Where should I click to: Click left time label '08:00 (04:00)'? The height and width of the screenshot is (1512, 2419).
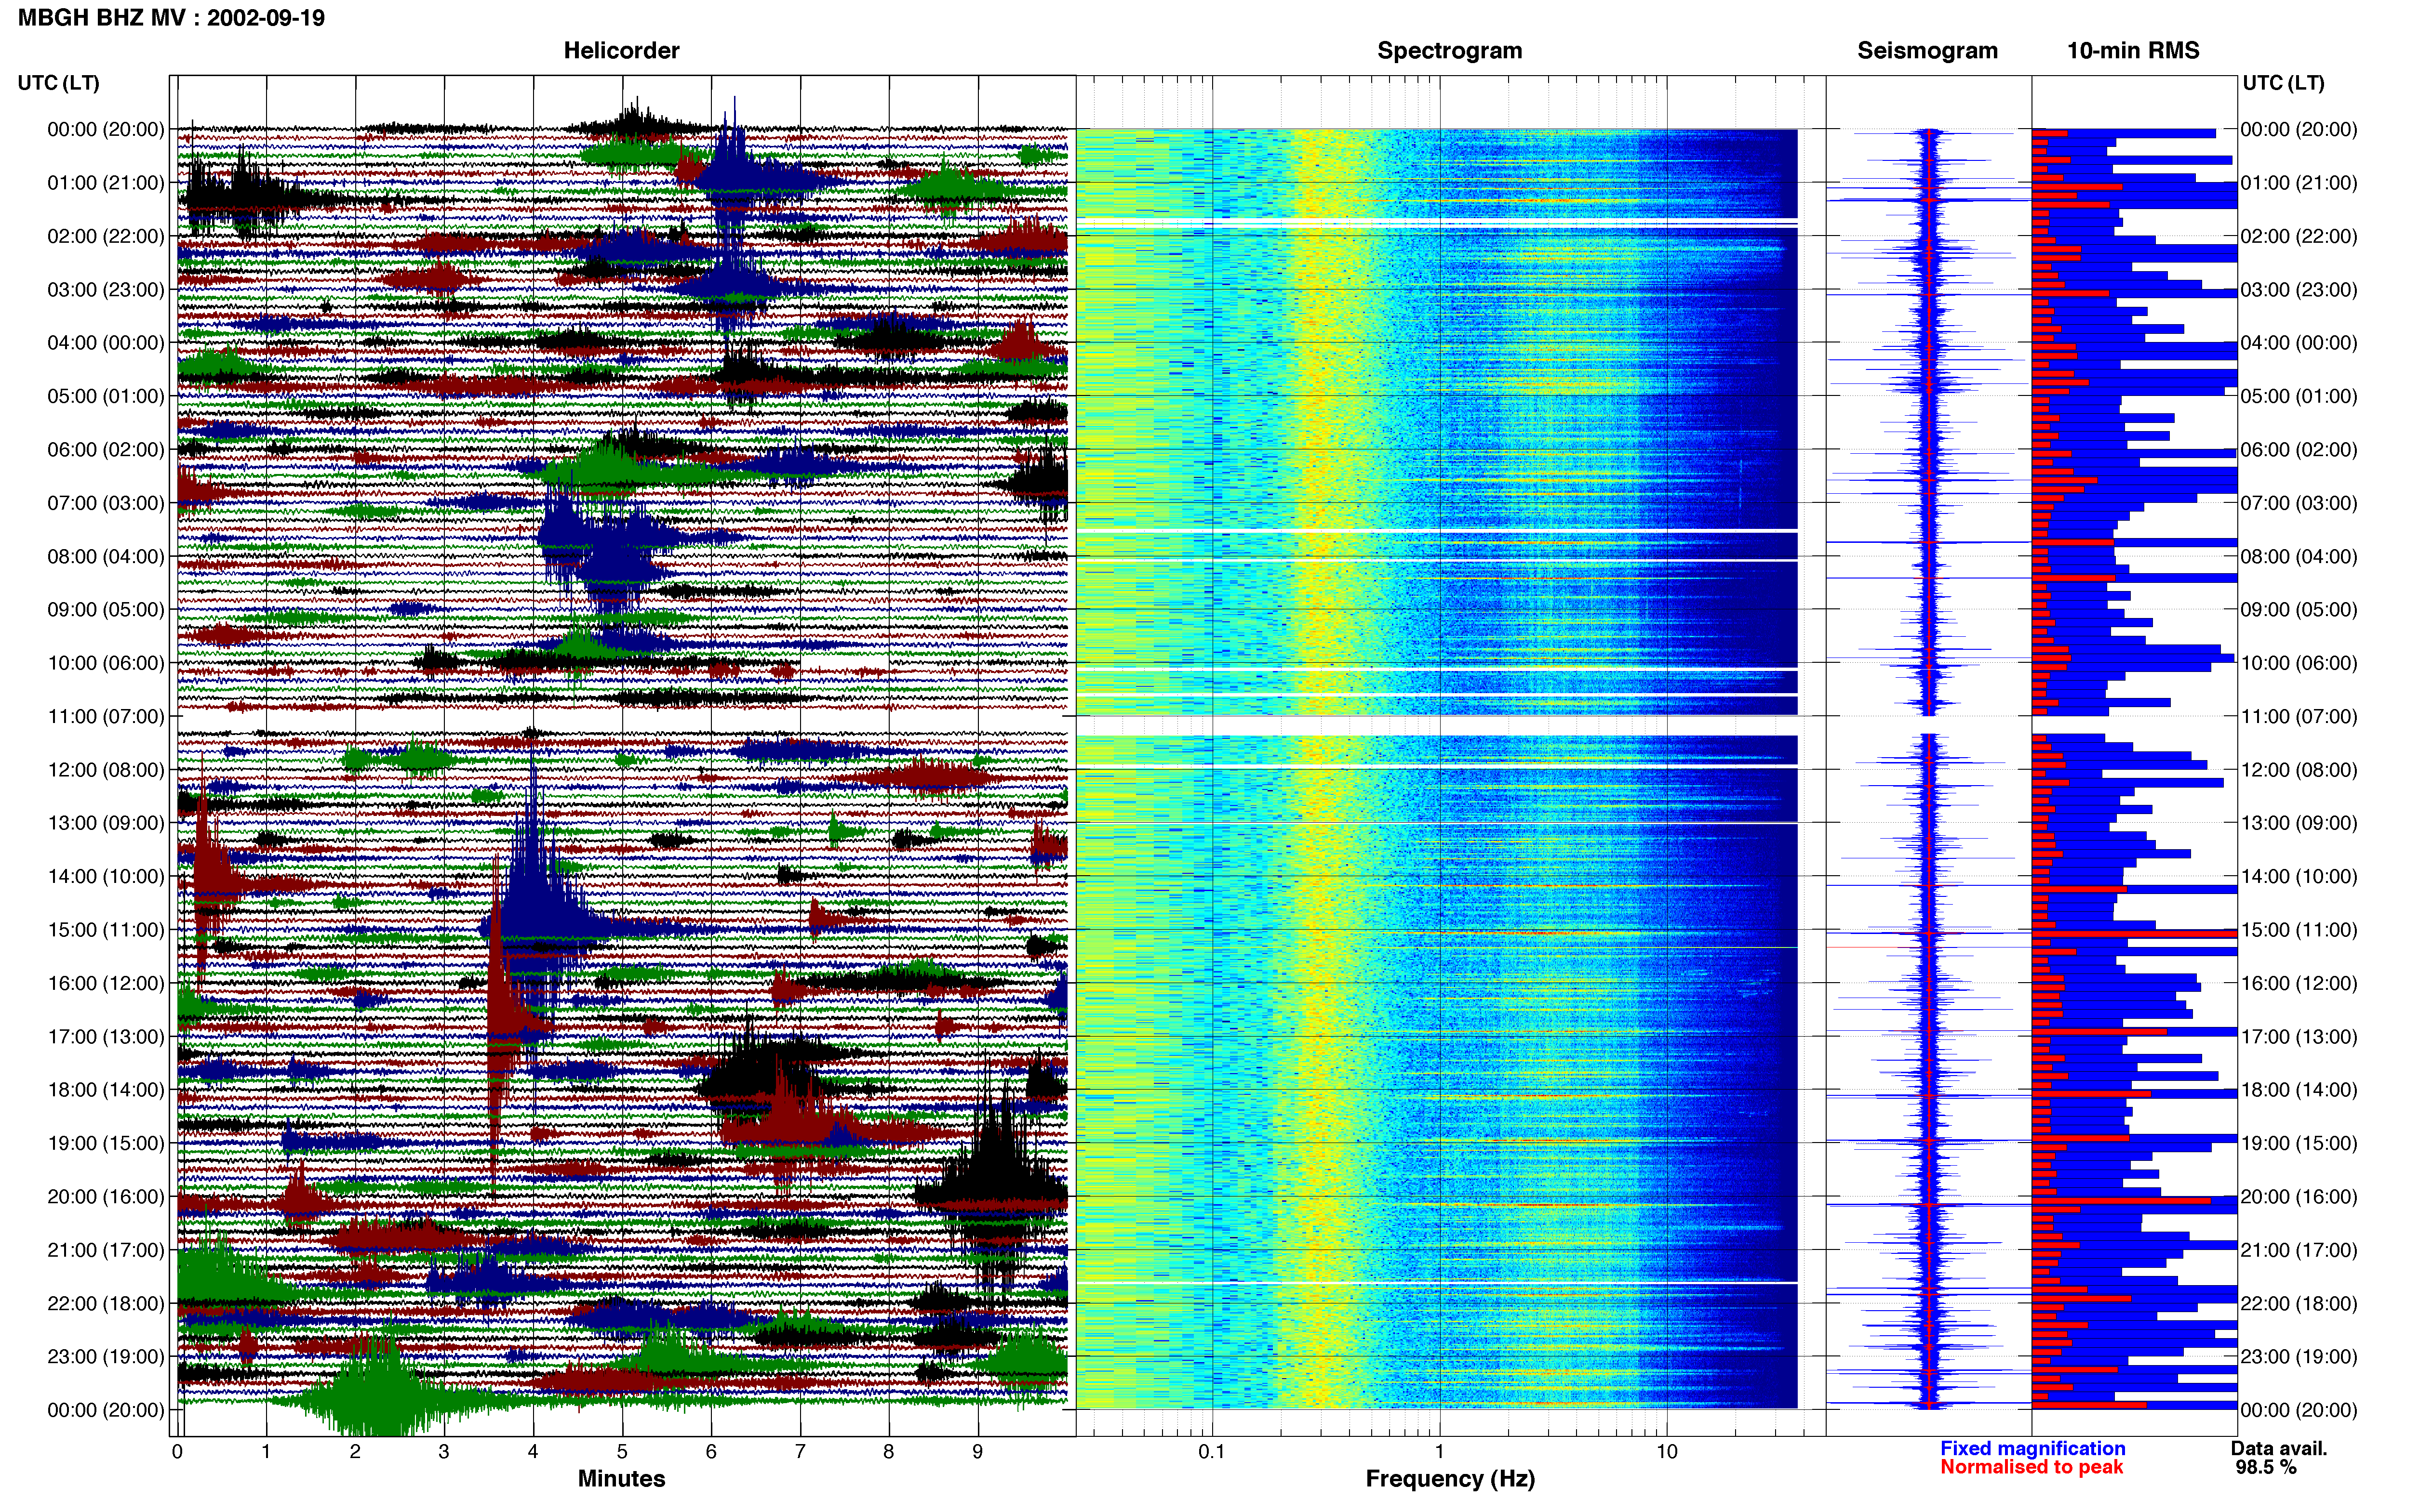tap(106, 556)
